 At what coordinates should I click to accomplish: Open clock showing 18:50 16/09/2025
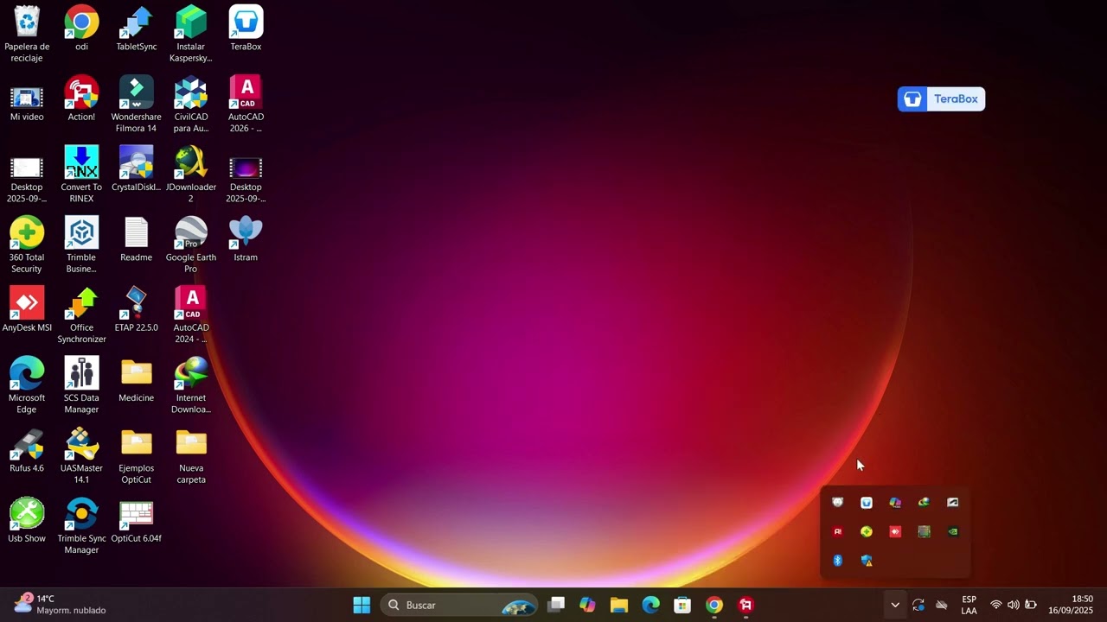1071,605
